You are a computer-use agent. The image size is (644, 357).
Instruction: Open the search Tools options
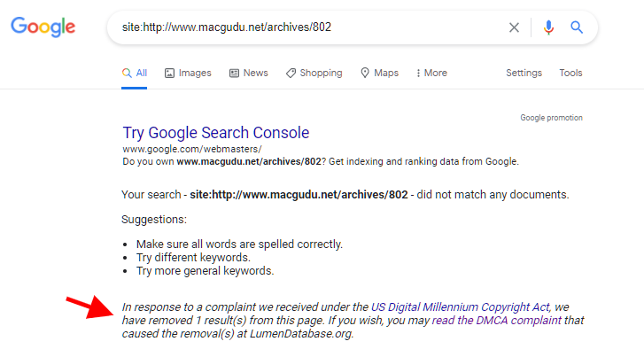click(570, 73)
